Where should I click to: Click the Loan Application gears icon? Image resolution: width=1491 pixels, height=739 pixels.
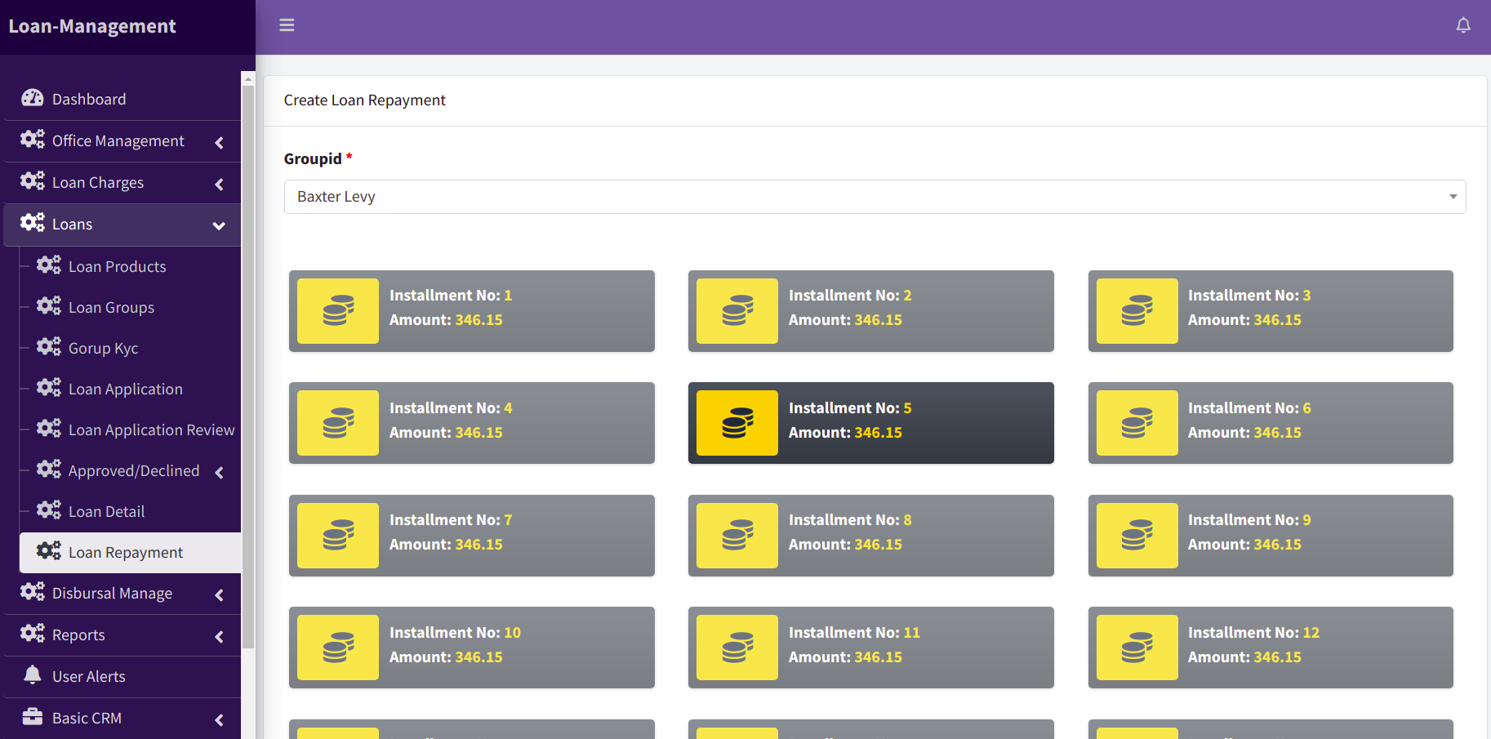click(x=49, y=388)
